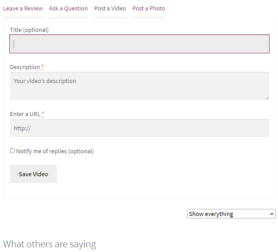278x252 pixels.
Task: Click into the Description textarea
Action: point(139,86)
